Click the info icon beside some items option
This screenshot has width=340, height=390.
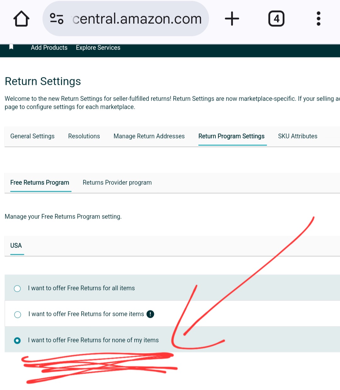coord(150,314)
